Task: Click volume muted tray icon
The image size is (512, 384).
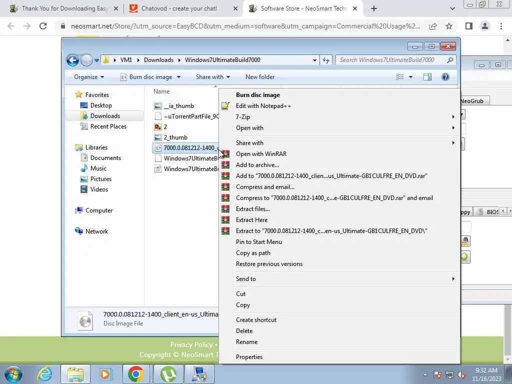Action: tap(461, 374)
